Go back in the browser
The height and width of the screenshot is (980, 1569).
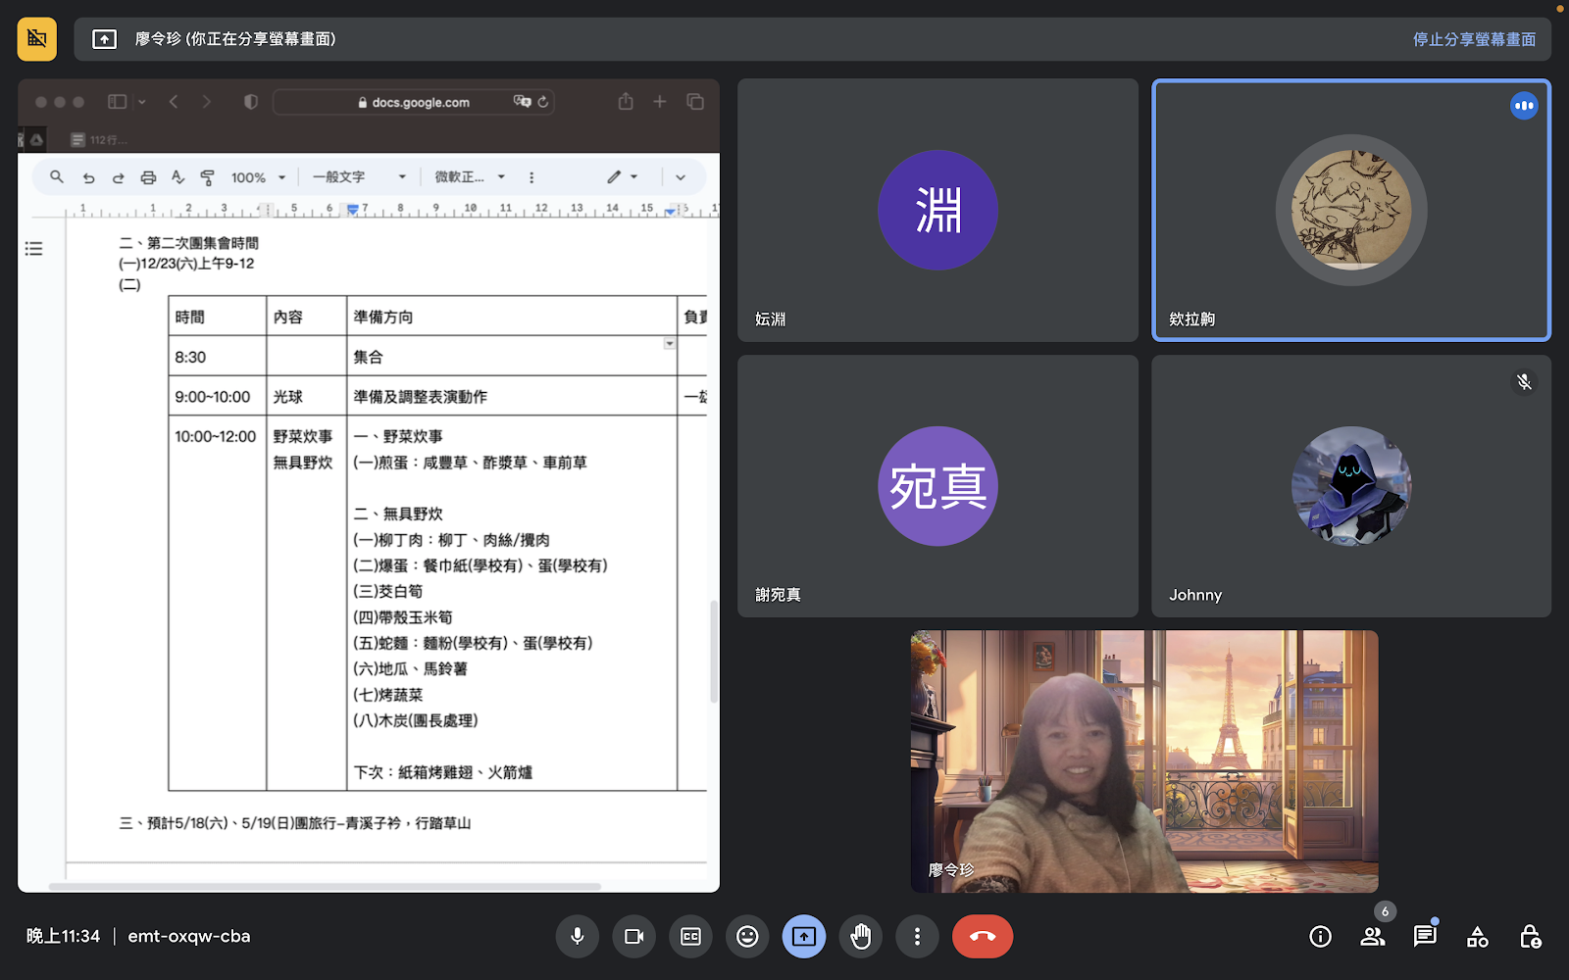click(174, 102)
